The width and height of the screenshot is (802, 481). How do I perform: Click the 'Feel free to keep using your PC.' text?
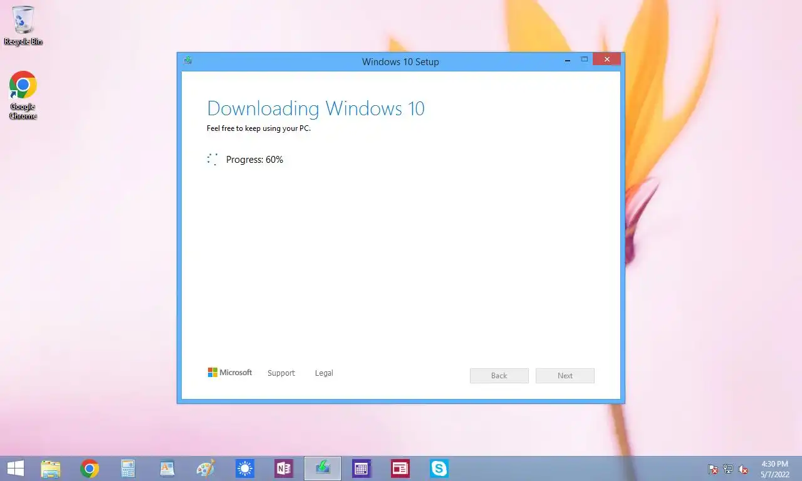point(259,128)
